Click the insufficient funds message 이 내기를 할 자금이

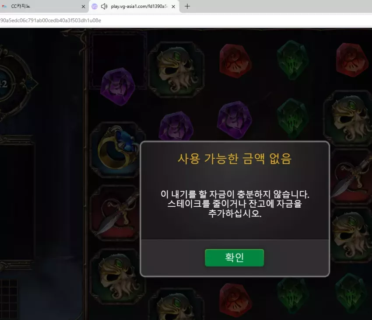[x=235, y=204]
